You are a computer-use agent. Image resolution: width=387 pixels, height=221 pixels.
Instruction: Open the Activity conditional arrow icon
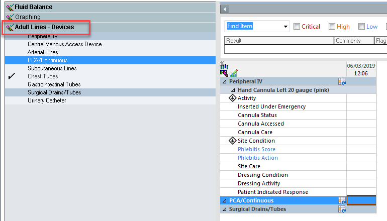pyautogui.click(x=232, y=98)
